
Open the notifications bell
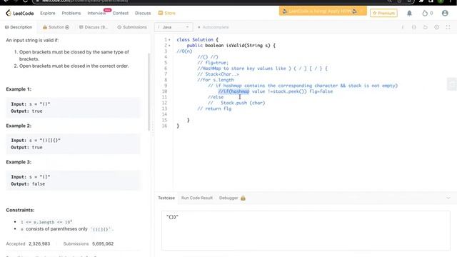coord(409,13)
